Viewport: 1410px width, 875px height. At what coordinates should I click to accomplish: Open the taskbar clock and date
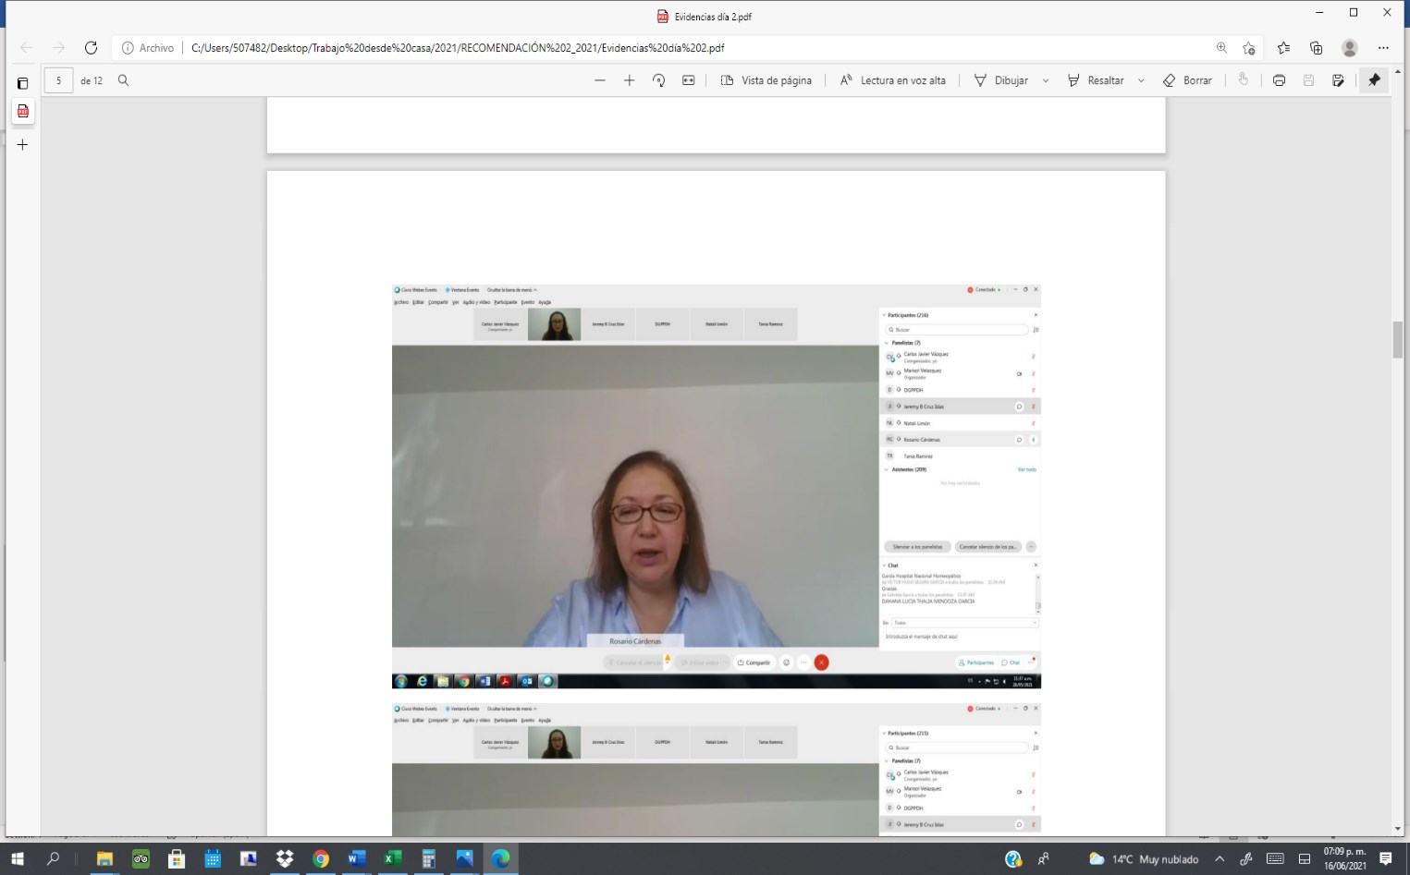point(1344,858)
